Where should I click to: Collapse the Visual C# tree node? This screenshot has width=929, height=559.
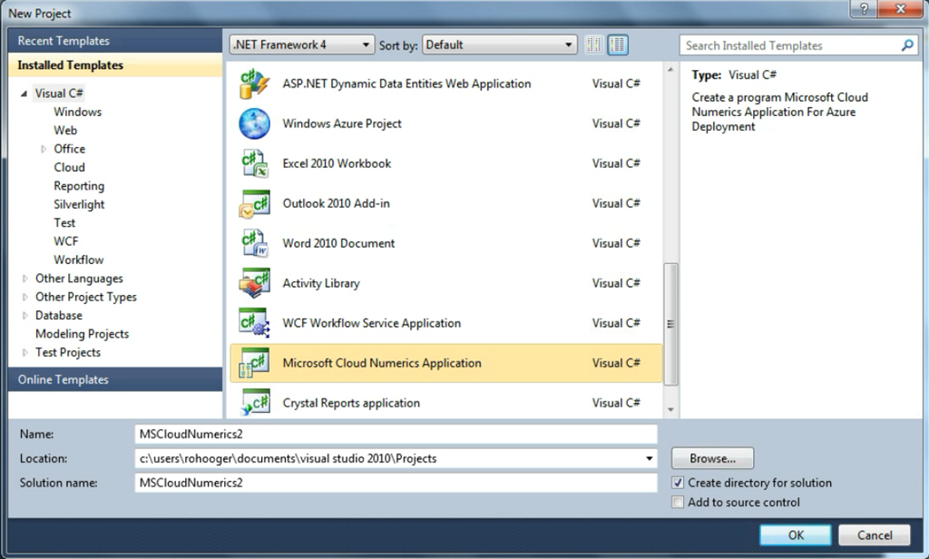coord(24,93)
